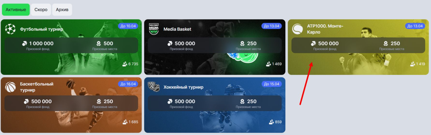
Task: Open the Футбольный турнир title
Action: tap(42, 29)
